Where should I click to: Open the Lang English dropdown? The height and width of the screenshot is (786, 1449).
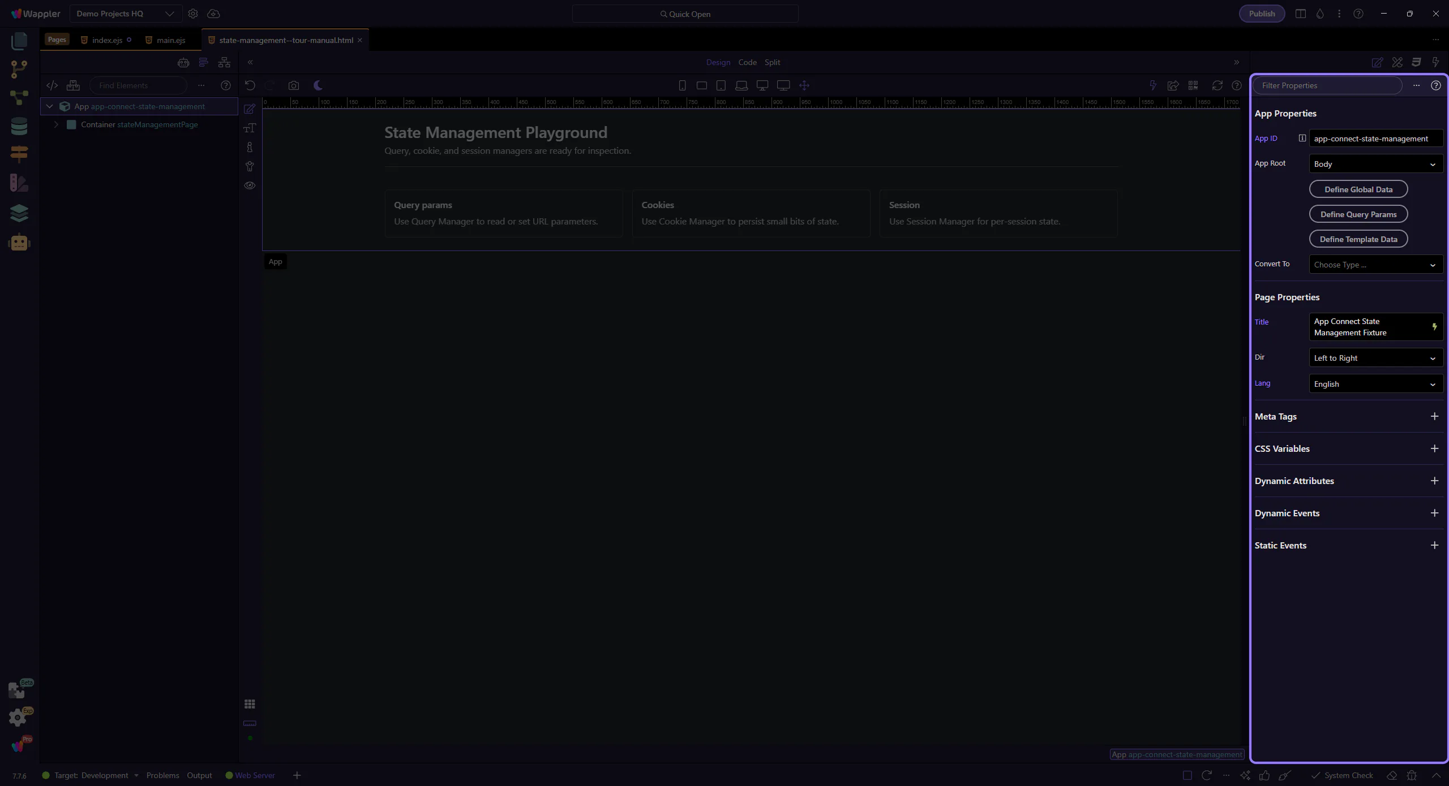tap(1375, 384)
